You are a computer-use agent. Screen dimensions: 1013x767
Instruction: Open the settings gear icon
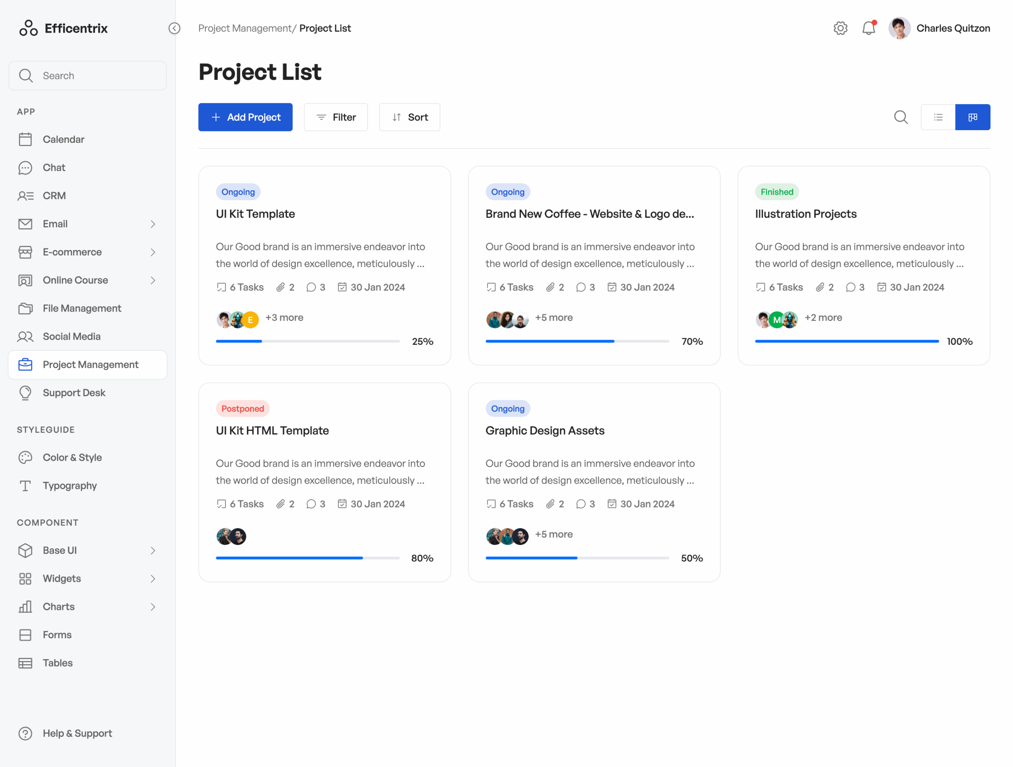coord(840,28)
